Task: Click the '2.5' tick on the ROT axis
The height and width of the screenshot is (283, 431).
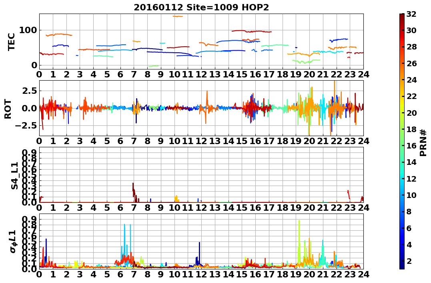Action: [29, 91]
